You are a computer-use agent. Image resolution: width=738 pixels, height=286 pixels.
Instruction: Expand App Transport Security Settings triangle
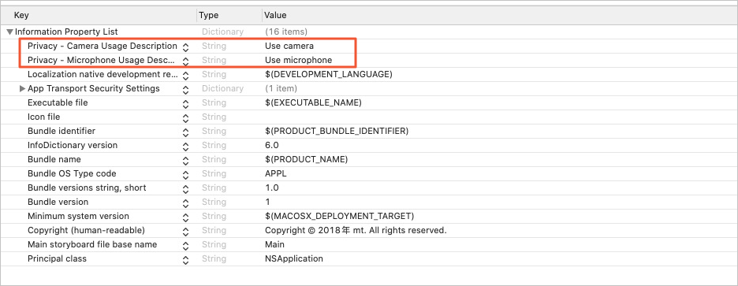[22, 88]
